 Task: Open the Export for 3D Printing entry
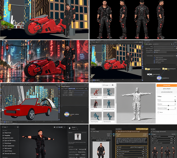point(10,140)
